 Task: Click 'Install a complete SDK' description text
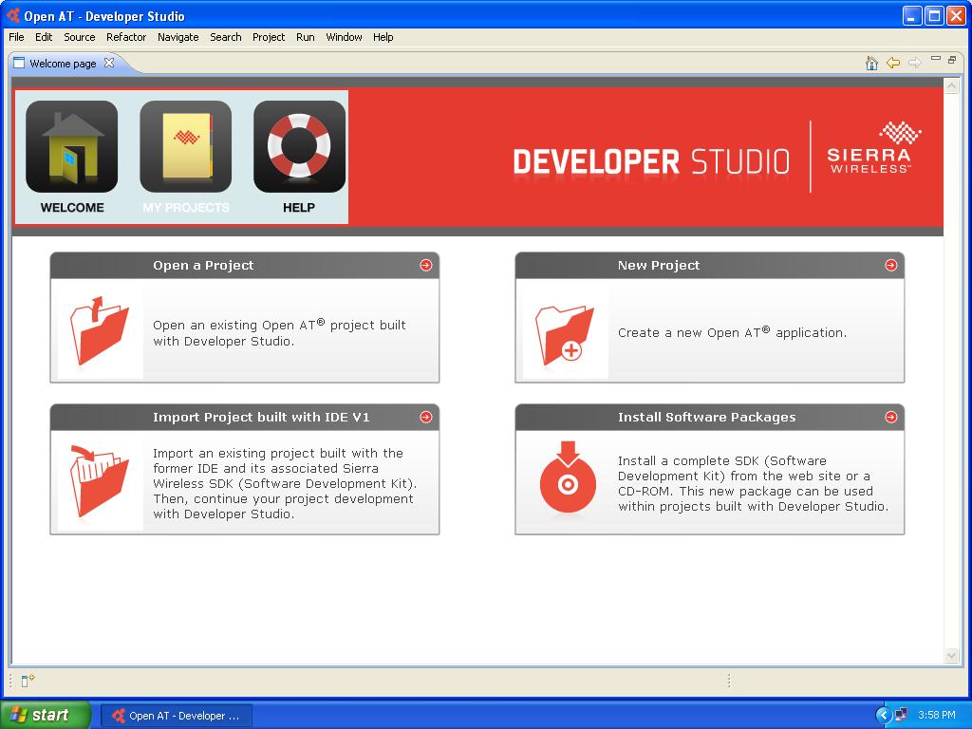753,483
